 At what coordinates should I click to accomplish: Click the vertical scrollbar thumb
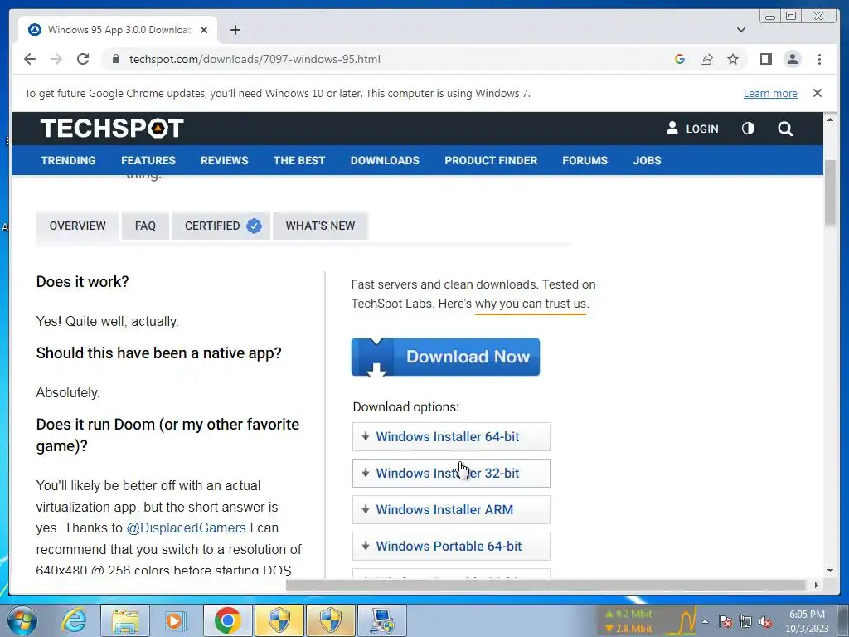pos(830,192)
